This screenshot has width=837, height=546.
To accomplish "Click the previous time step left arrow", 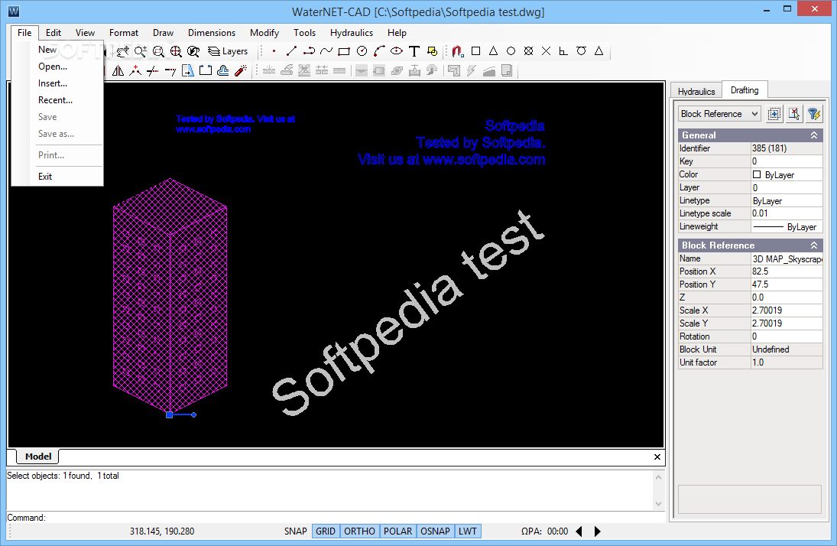I will pyautogui.click(x=579, y=531).
